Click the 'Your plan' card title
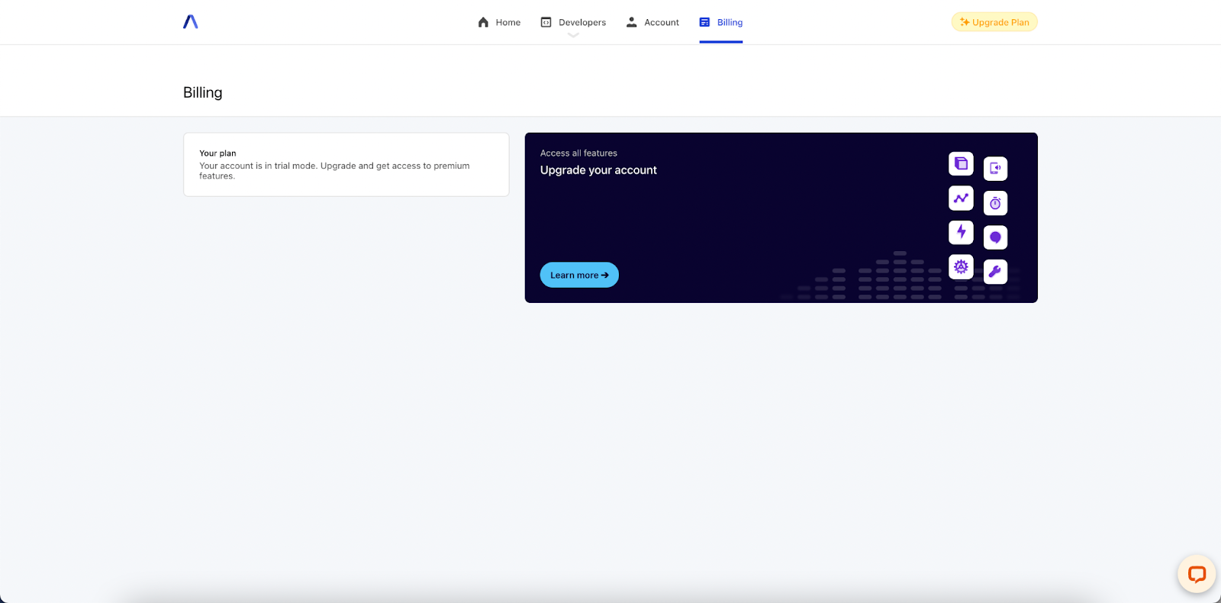 (x=217, y=153)
